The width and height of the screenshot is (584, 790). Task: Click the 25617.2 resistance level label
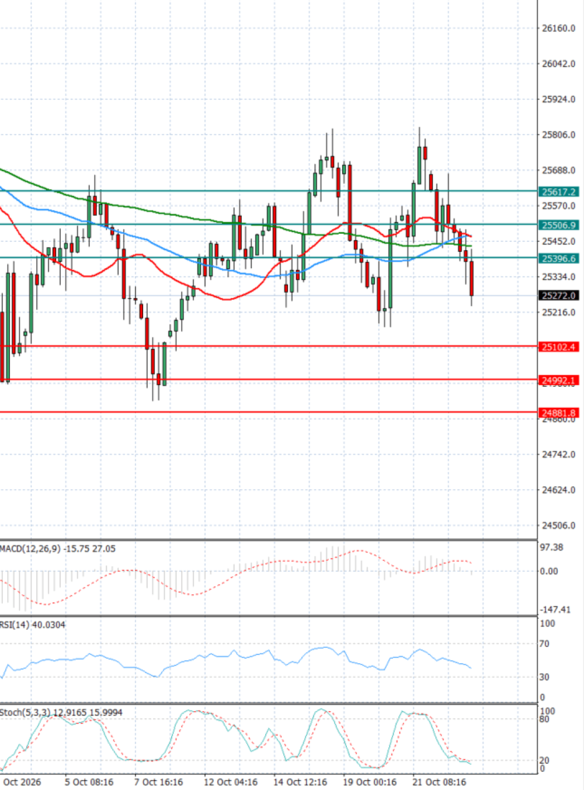click(x=559, y=192)
